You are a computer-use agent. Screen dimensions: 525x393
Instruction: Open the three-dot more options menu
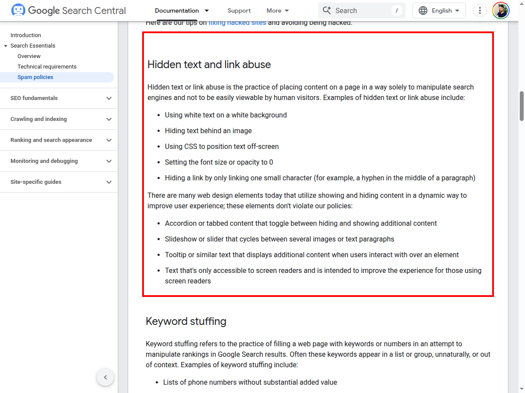pyautogui.click(x=480, y=10)
